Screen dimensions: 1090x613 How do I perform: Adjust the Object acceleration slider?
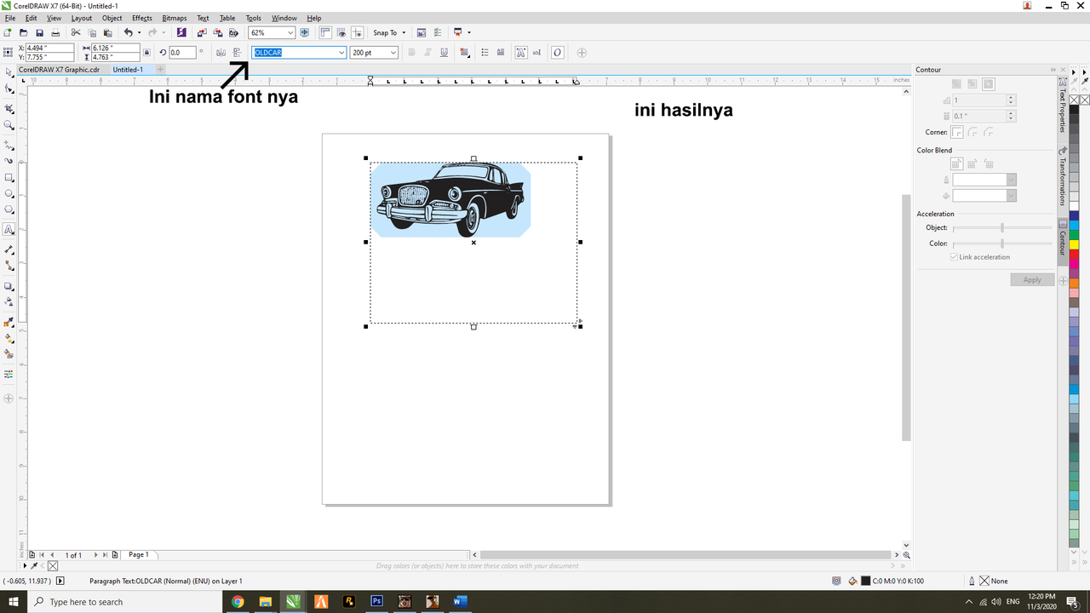click(x=1002, y=227)
